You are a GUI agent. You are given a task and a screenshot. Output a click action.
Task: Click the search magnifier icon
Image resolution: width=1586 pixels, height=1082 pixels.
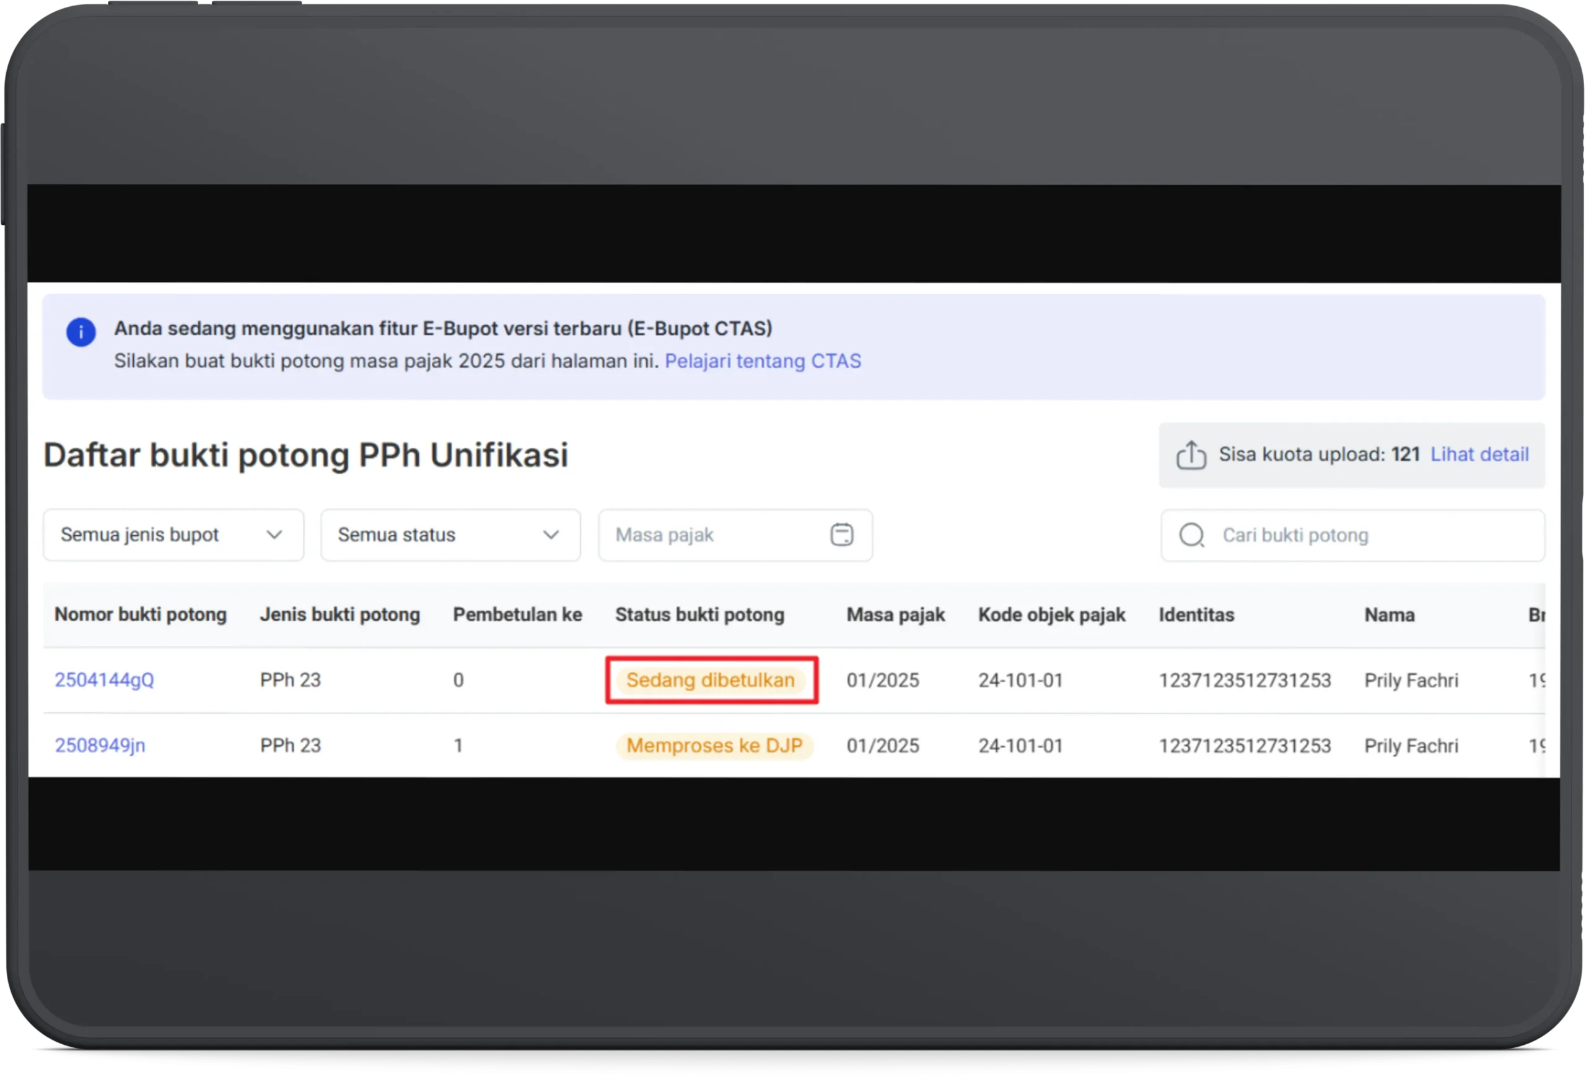[1191, 536]
